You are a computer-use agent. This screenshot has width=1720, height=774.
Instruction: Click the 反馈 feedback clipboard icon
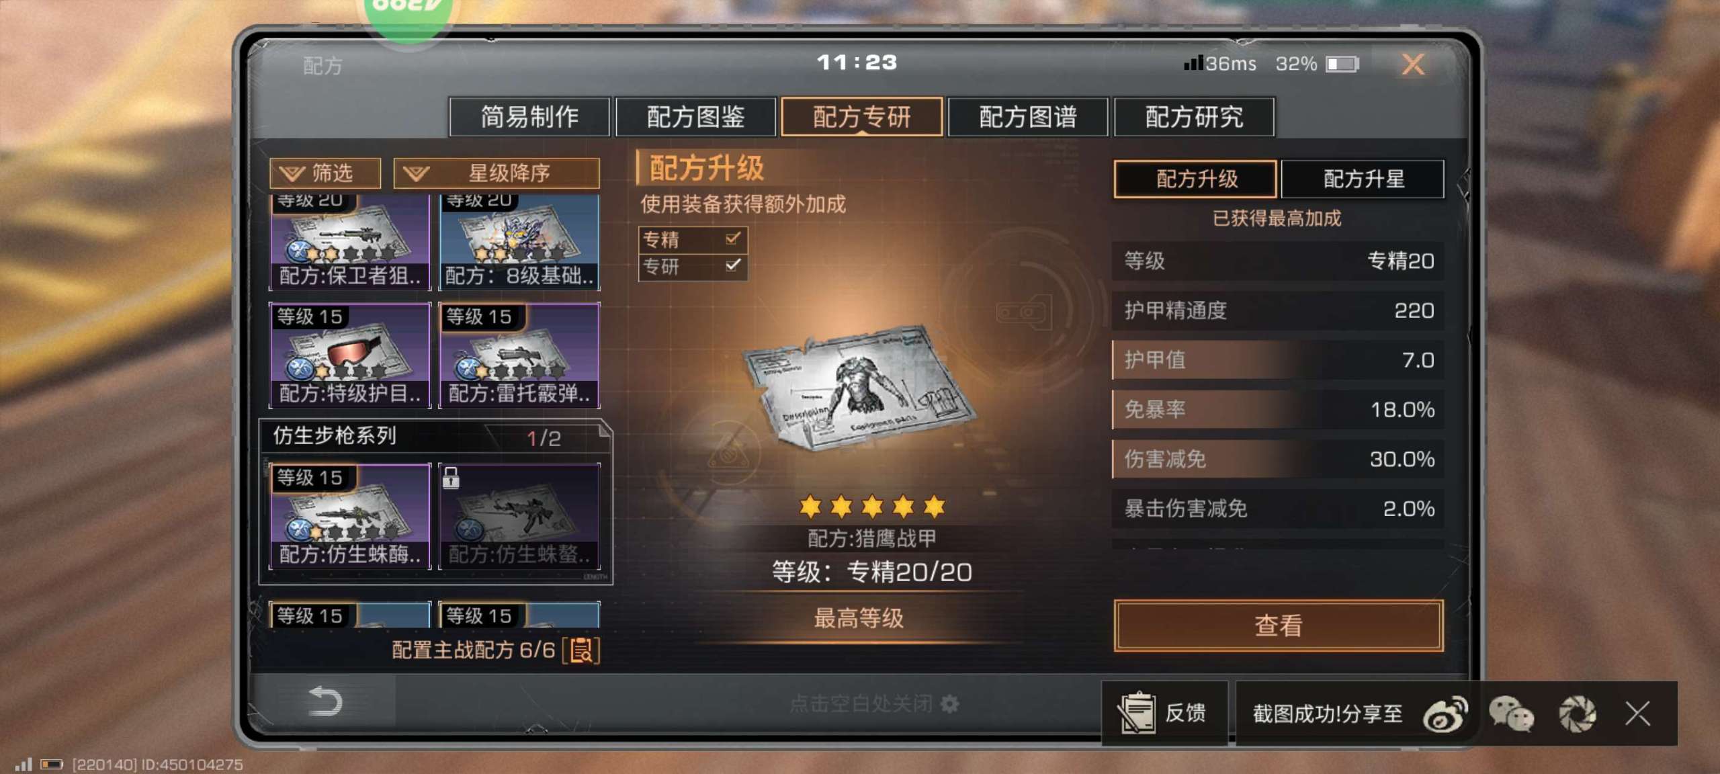click(x=1137, y=713)
